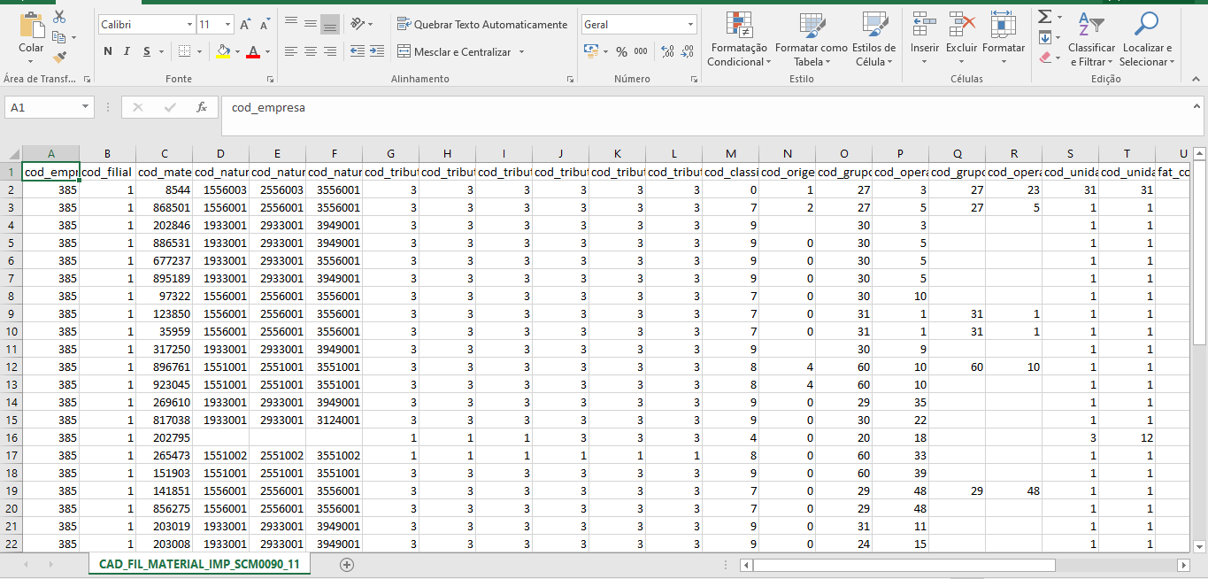This screenshot has width=1208, height=579.
Task: Open fill color dropdown arrow
Action: (x=237, y=52)
